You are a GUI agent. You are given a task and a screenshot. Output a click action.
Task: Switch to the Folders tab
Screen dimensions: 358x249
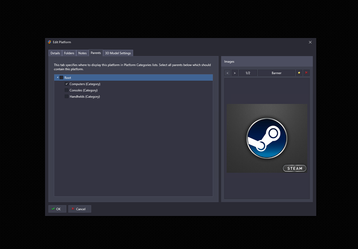tap(69, 53)
